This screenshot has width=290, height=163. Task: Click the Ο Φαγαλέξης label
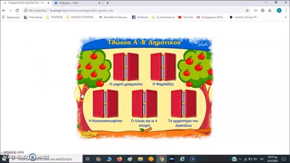coord(163,84)
